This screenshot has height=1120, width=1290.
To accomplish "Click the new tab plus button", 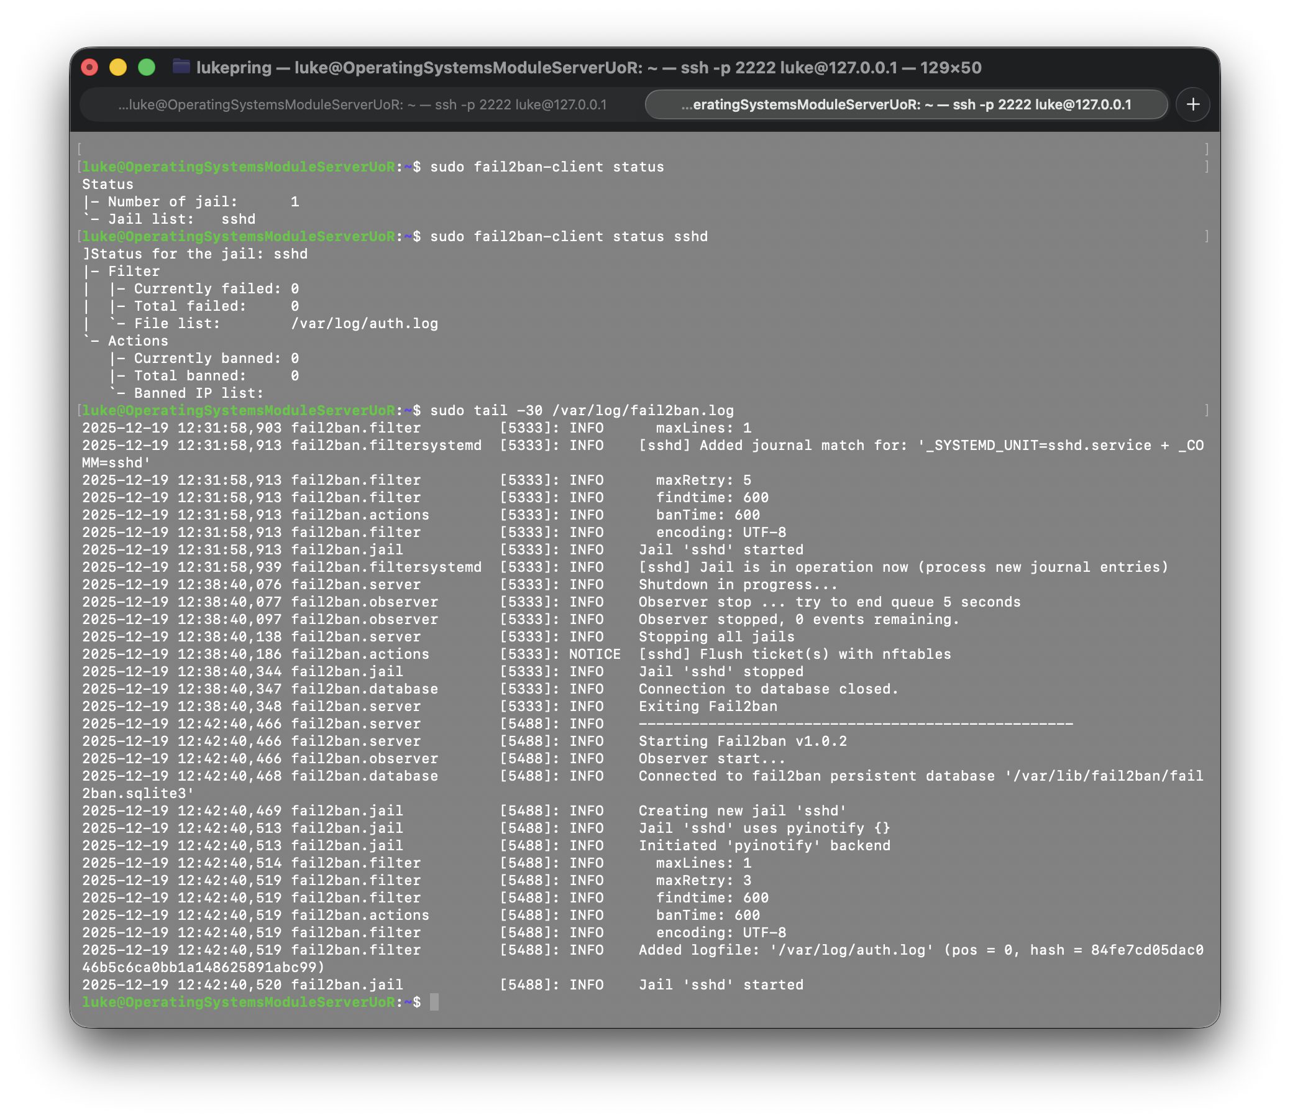I will click(x=1192, y=104).
